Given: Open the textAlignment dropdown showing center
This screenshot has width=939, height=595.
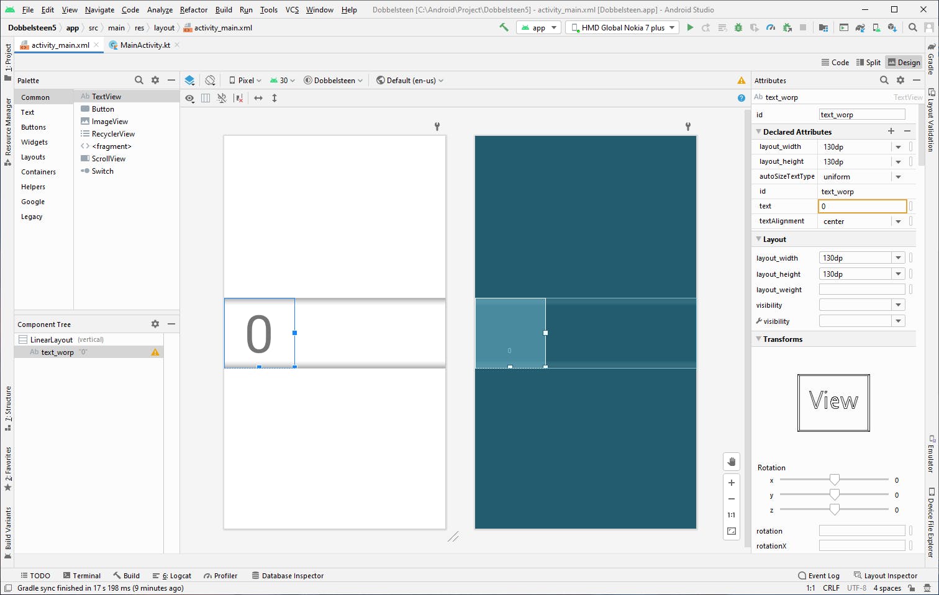Looking at the screenshot, I should point(898,221).
